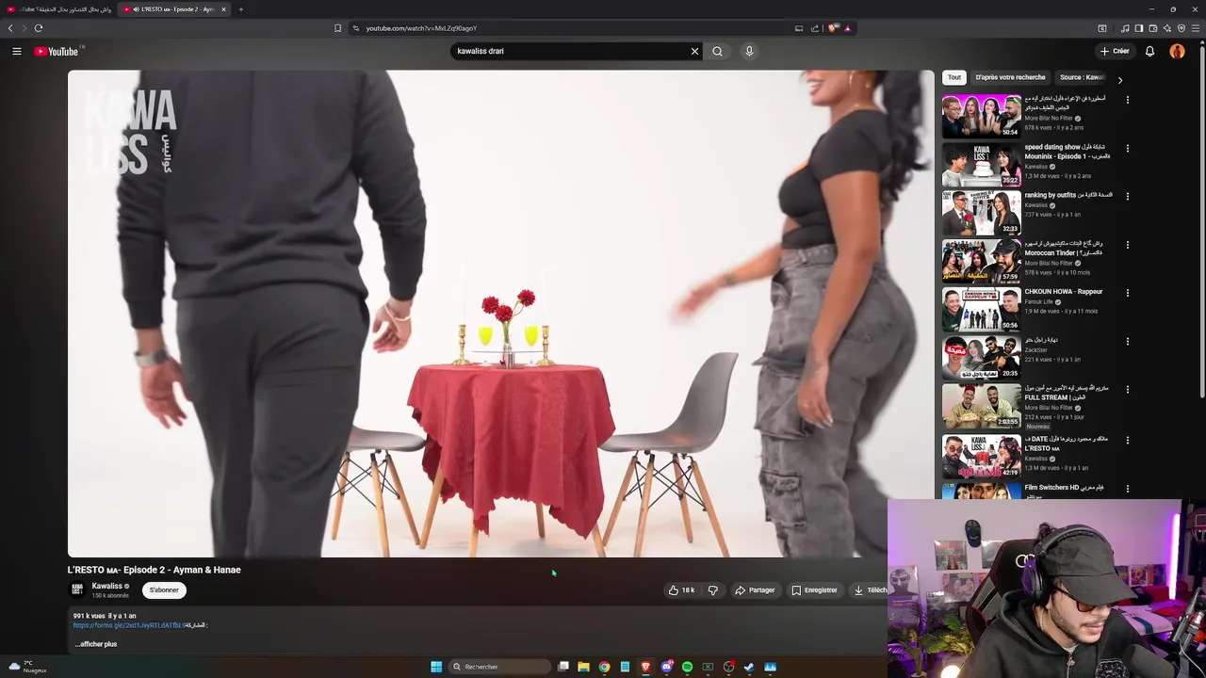
Task: Close the L'RESTO tab
Action: point(223,9)
